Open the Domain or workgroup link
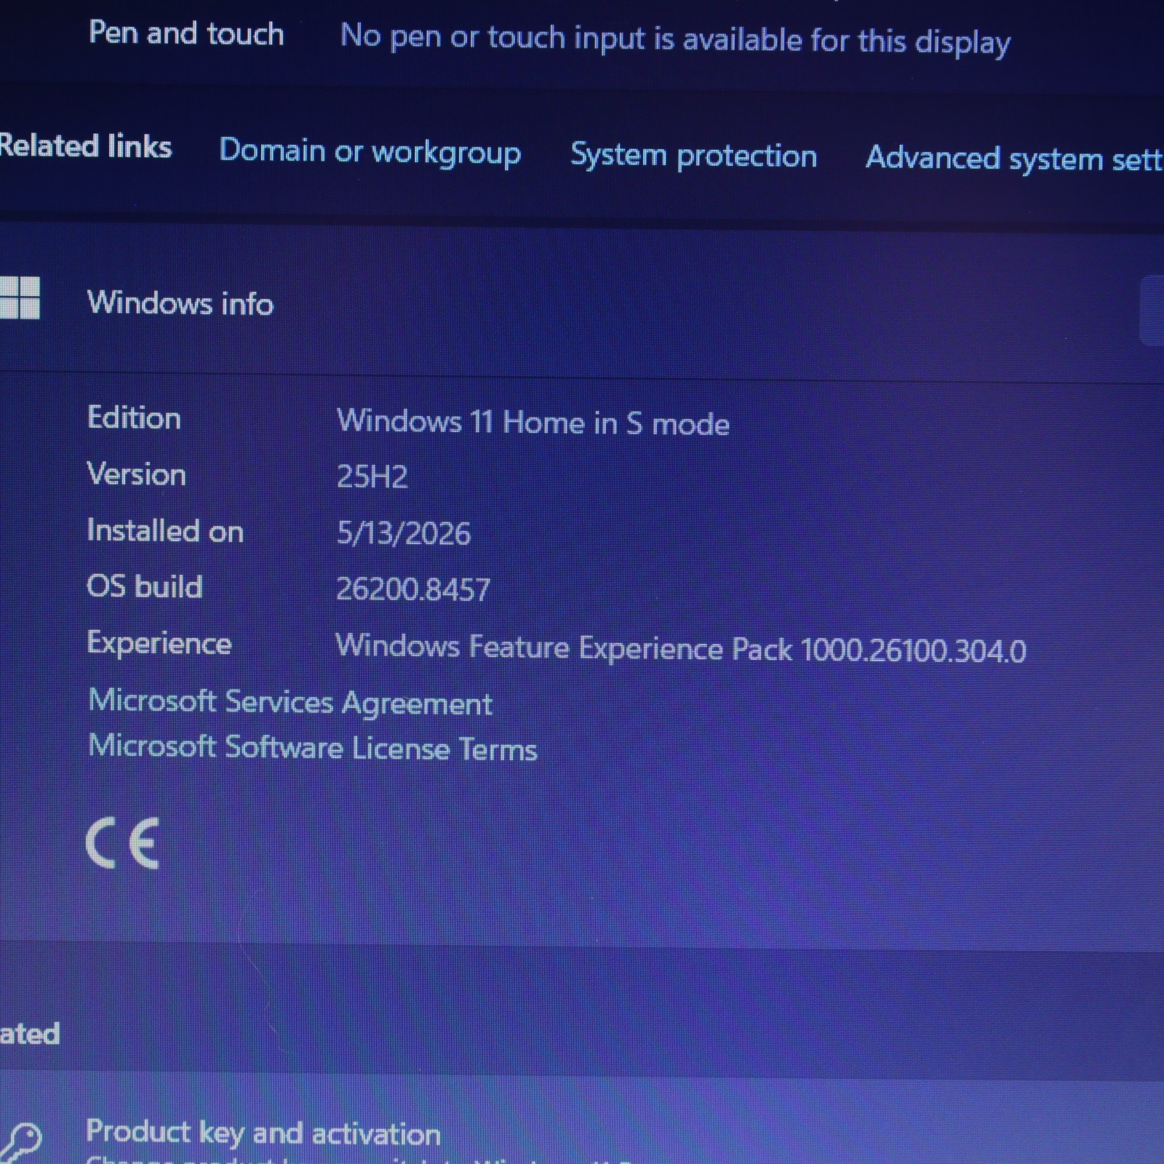The width and height of the screenshot is (1164, 1164). (370, 152)
